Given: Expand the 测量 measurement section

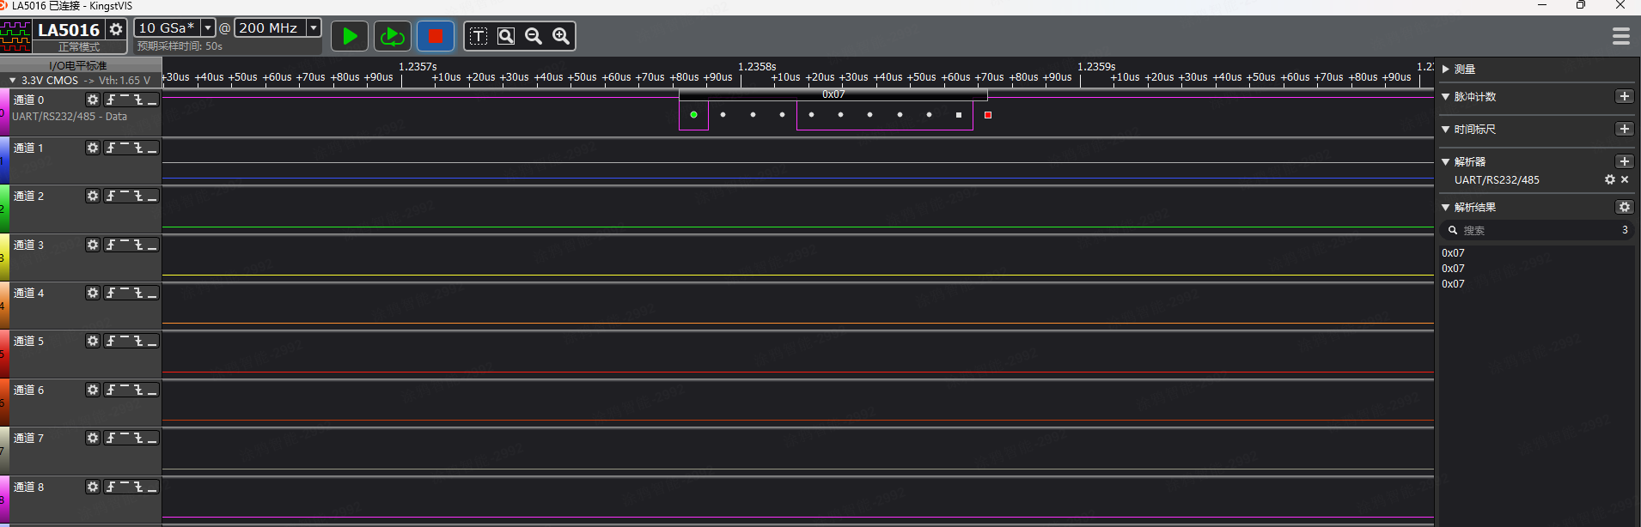Looking at the screenshot, I should tap(1446, 69).
